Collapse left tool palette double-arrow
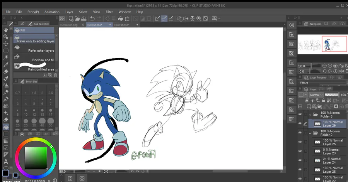 point(4,18)
